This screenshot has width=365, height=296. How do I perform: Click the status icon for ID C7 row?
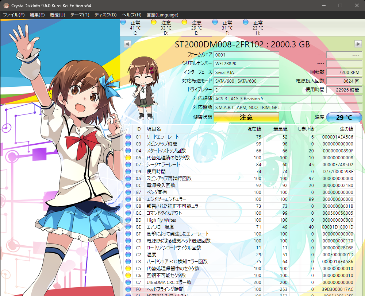(128, 282)
